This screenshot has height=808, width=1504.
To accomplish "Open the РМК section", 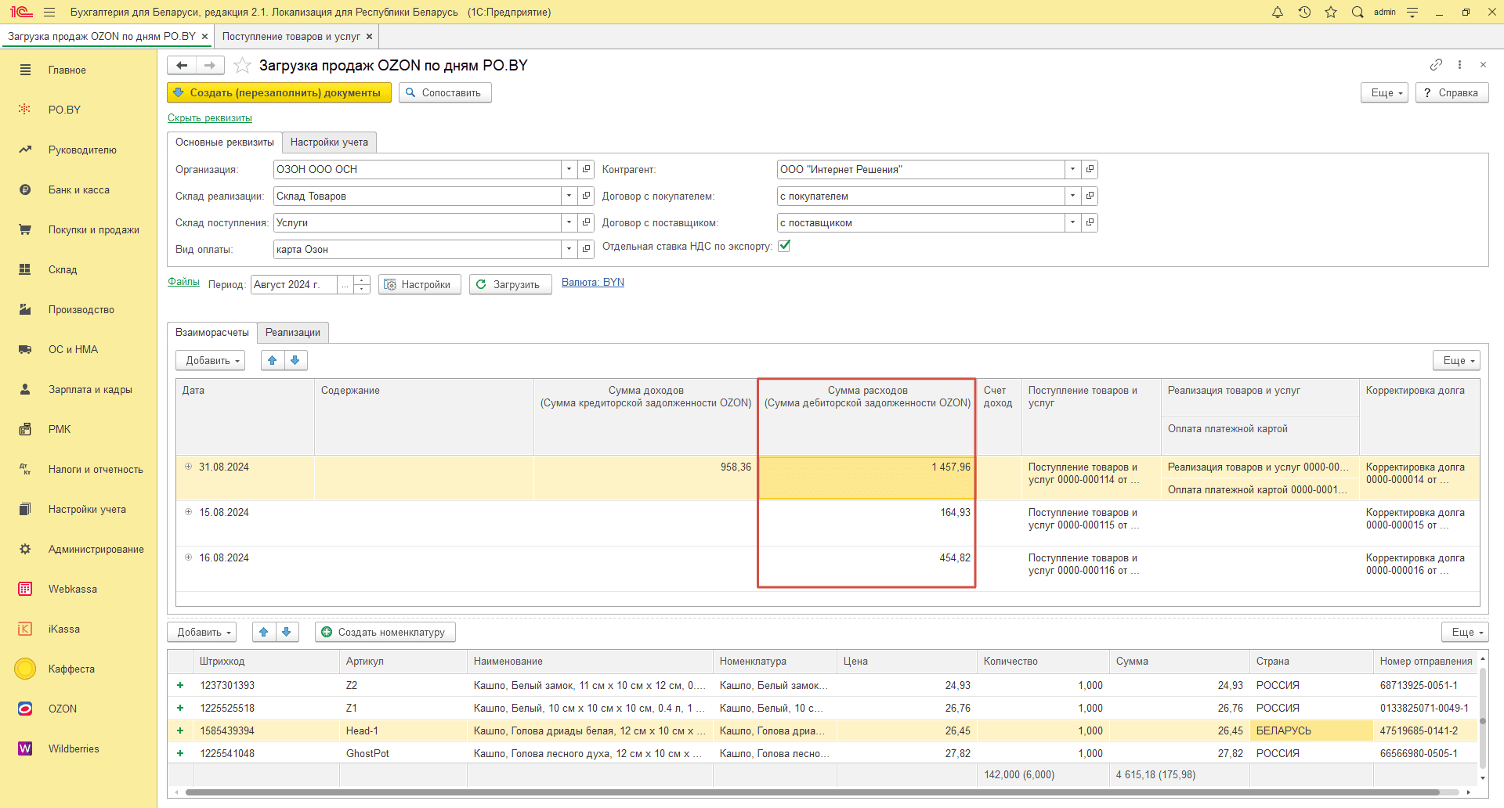I will point(78,429).
